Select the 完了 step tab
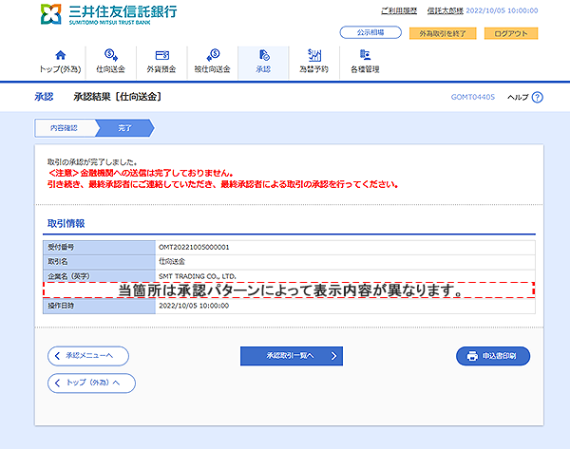570x449 pixels. click(125, 128)
